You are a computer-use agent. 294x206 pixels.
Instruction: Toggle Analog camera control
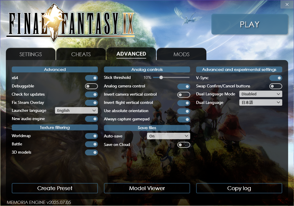click(184, 86)
